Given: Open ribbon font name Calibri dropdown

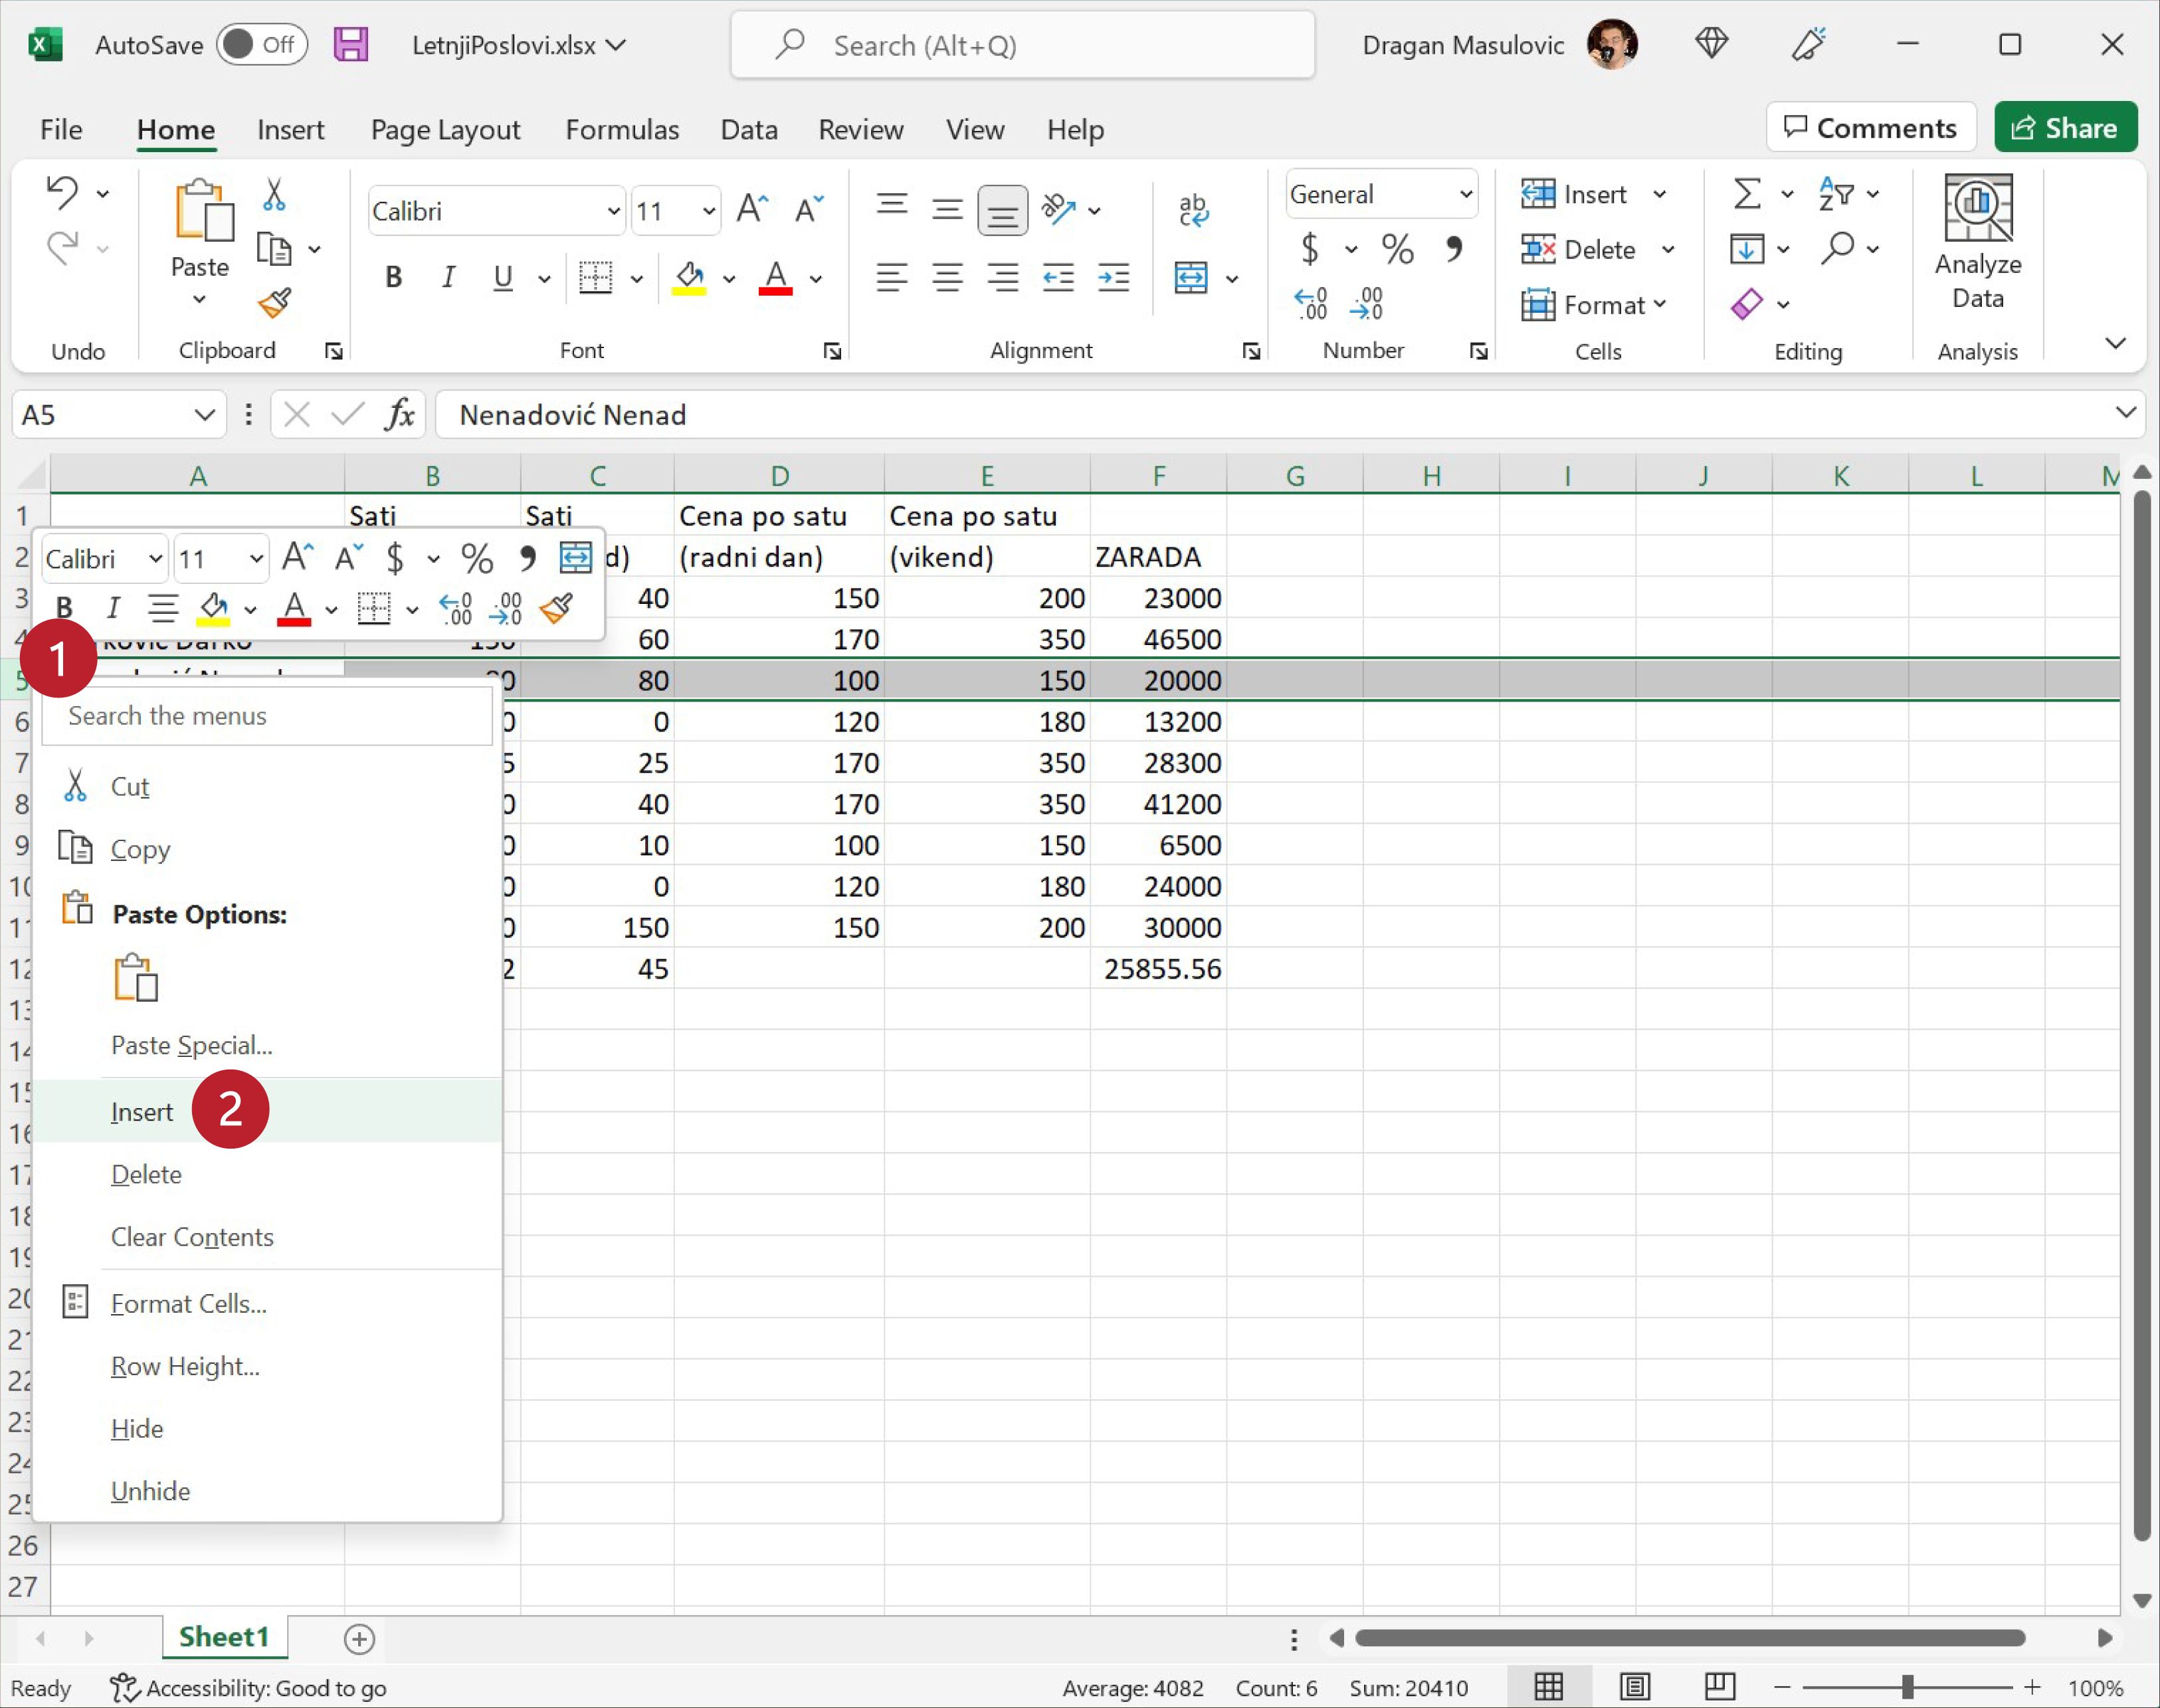Looking at the screenshot, I should 613,211.
